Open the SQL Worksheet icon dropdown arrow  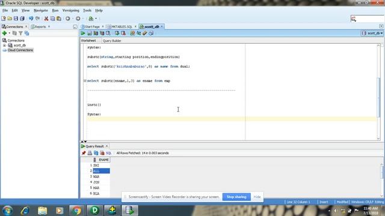click(96, 19)
